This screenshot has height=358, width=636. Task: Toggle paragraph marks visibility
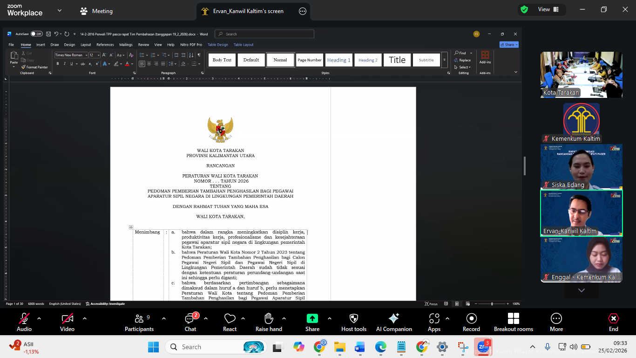coord(199,55)
